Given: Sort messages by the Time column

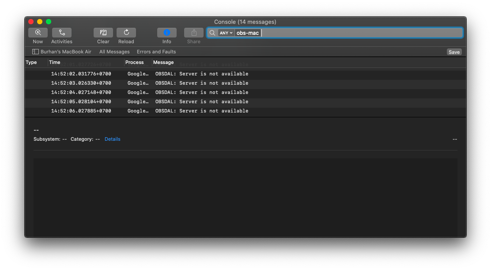Looking at the screenshot, I should (54, 62).
